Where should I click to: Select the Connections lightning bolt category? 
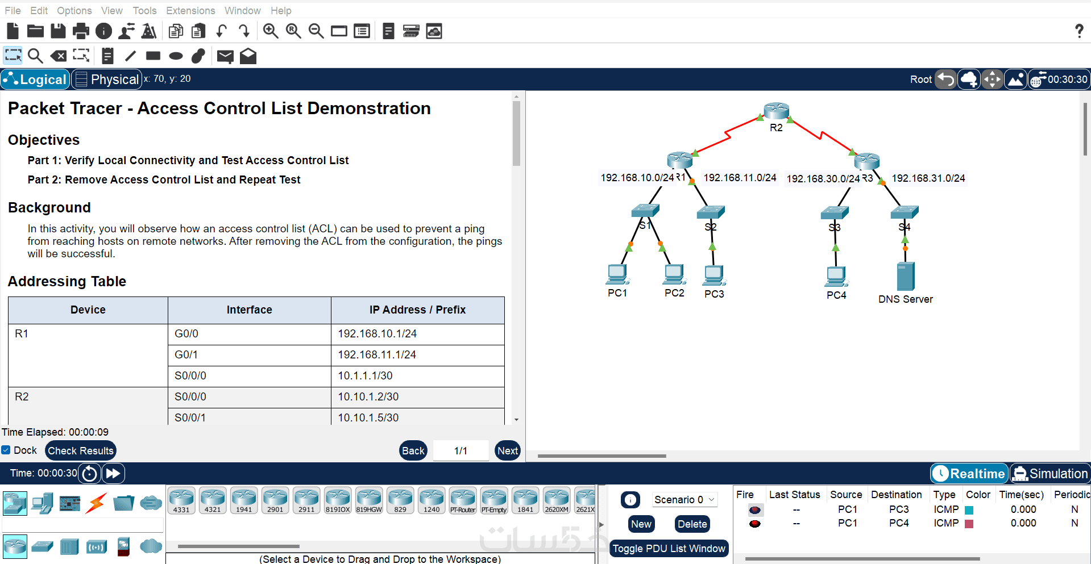97,503
